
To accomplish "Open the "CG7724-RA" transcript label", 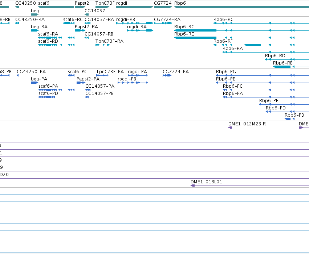I will 167,20.
